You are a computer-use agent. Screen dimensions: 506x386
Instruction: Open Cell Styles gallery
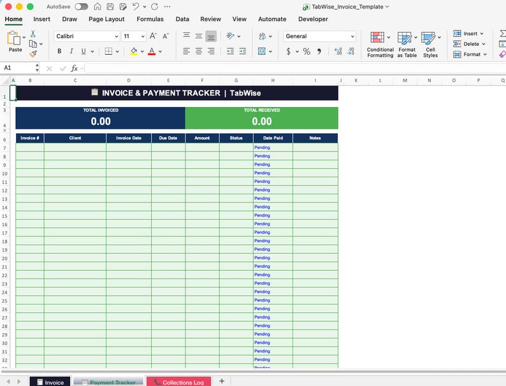(431, 45)
